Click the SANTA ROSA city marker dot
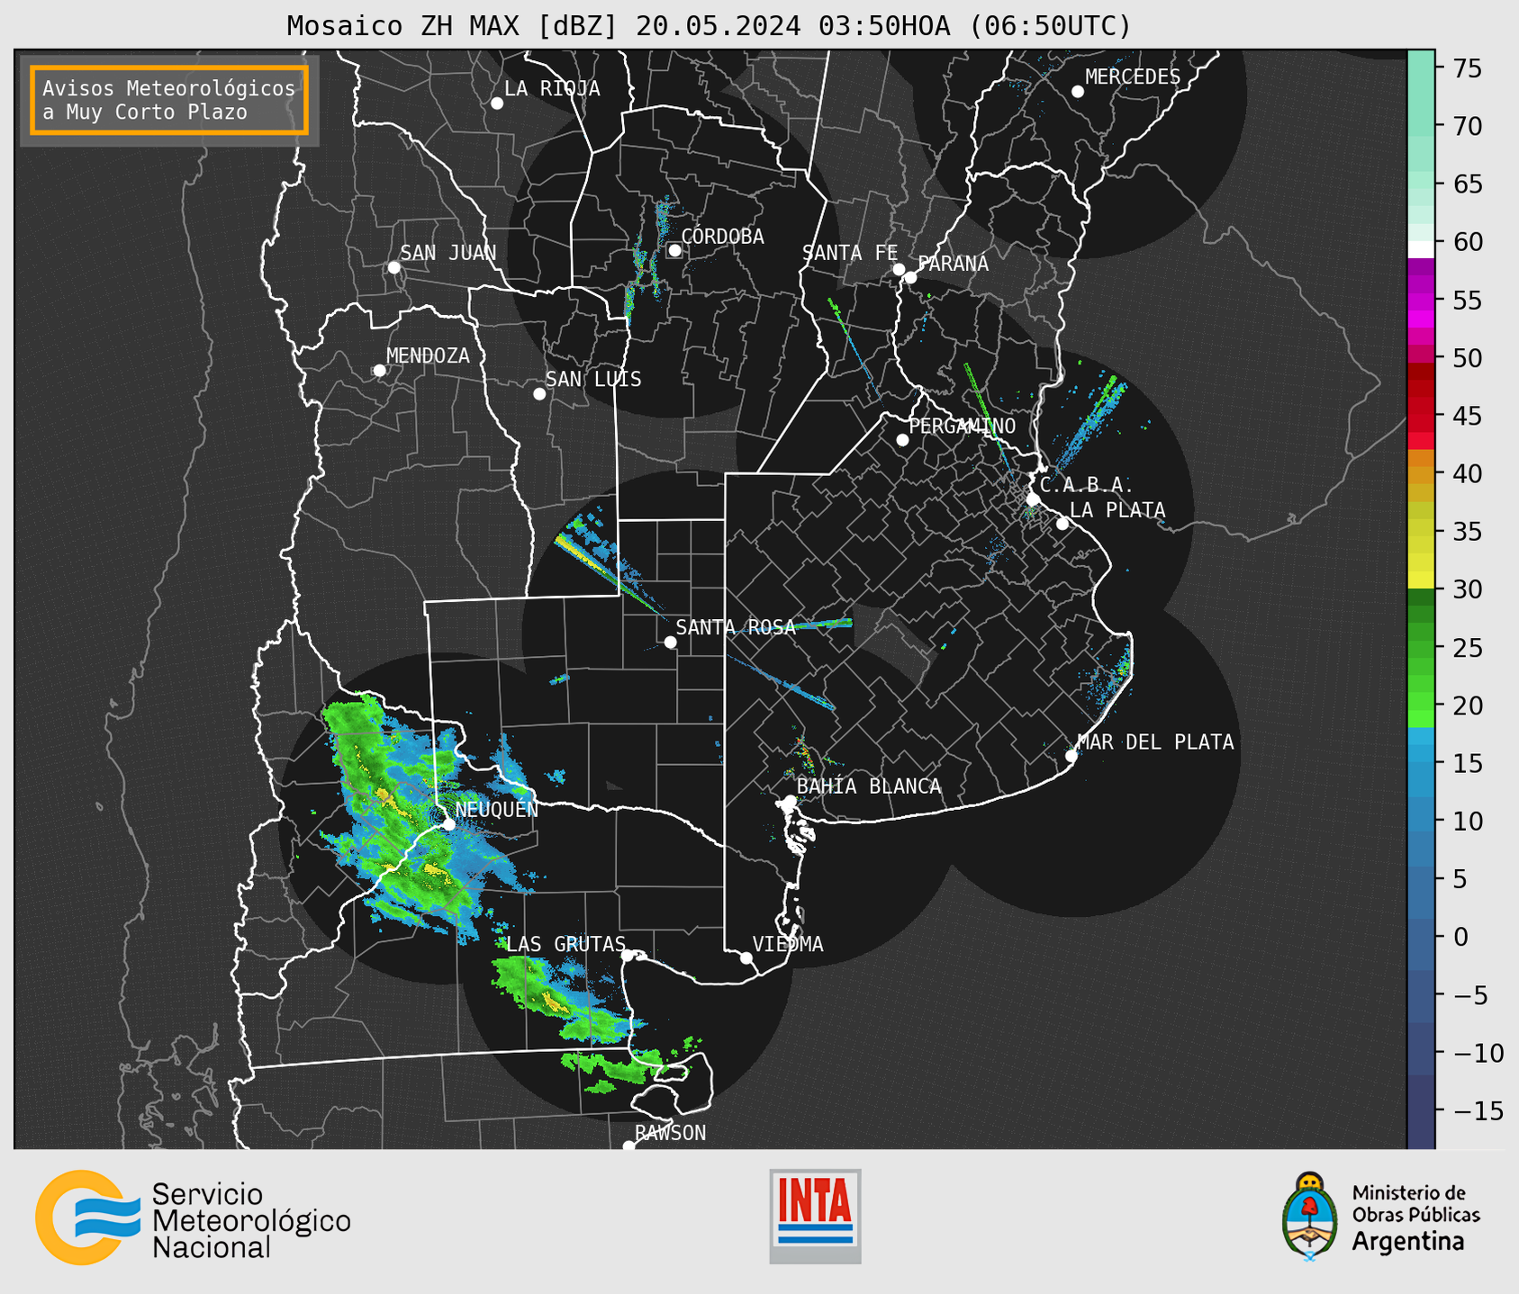 coord(670,642)
